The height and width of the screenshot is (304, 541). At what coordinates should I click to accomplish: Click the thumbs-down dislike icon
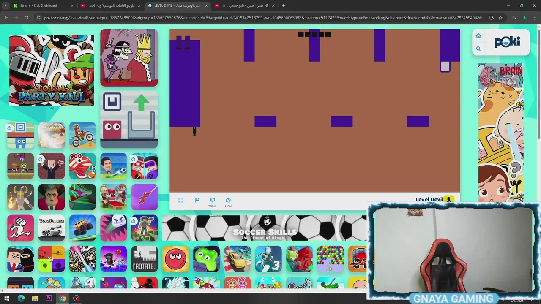(x=213, y=200)
